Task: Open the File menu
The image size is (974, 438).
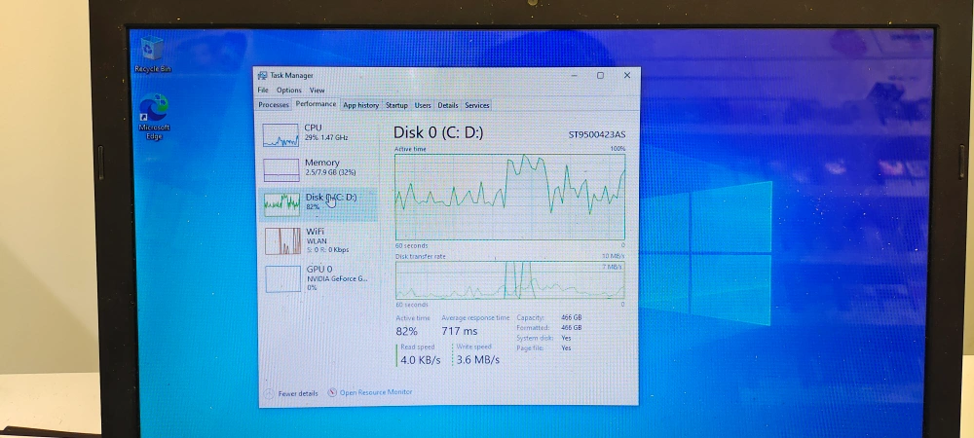Action: 263,91
